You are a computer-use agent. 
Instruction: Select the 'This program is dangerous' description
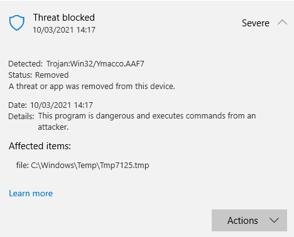click(147, 121)
